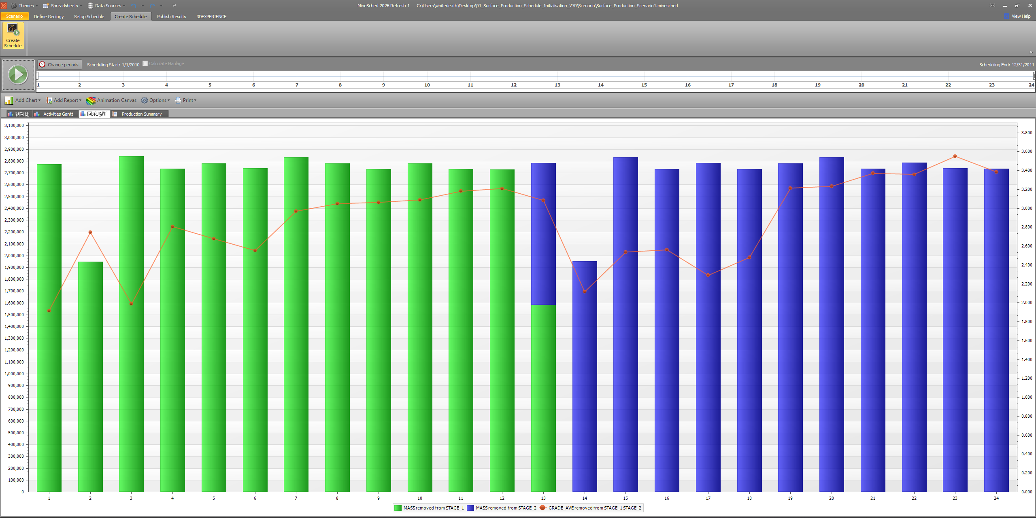Click the left handle of the period range slider
The image size is (1036, 518).
[x=38, y=76]
